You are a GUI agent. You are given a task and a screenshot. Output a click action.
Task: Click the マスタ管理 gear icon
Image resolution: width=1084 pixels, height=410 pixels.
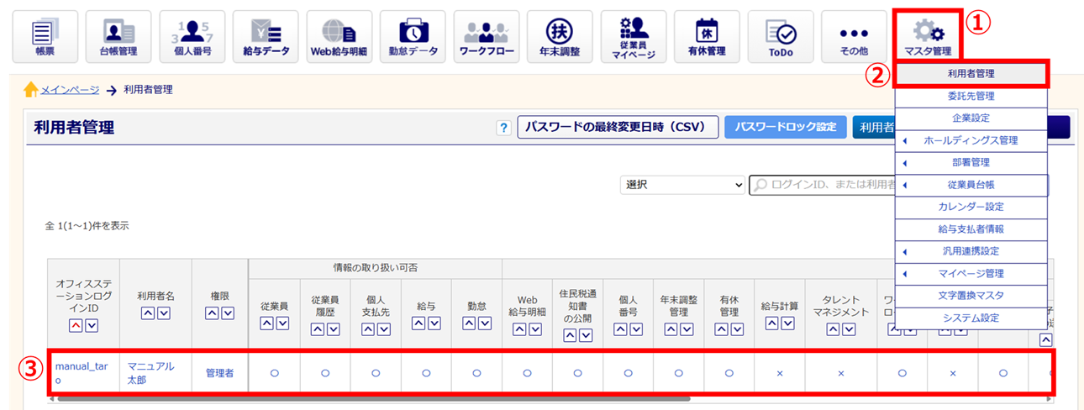(929, 37)
